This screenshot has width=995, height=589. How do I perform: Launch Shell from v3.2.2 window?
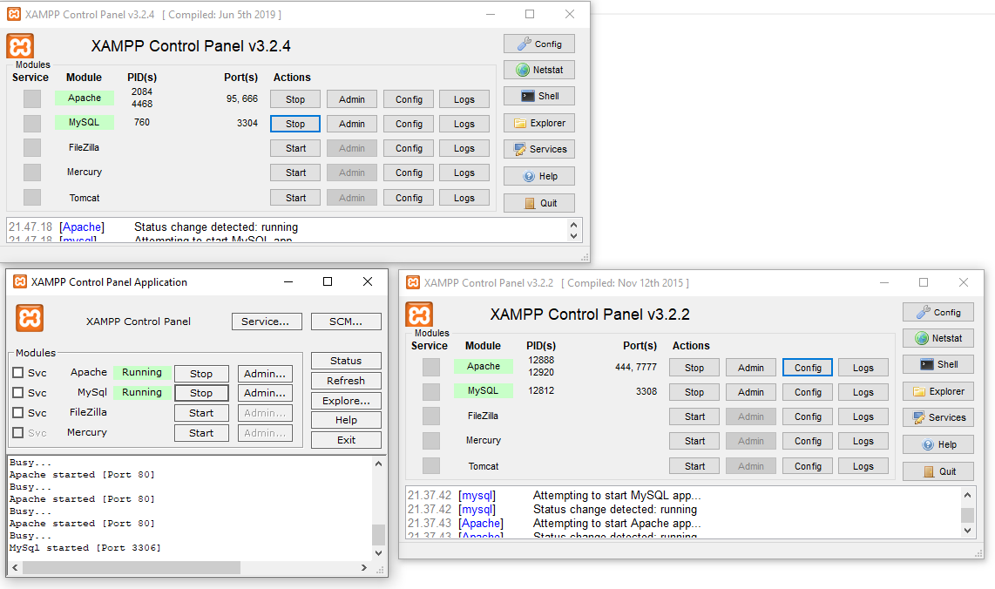[x=938, y=364]
